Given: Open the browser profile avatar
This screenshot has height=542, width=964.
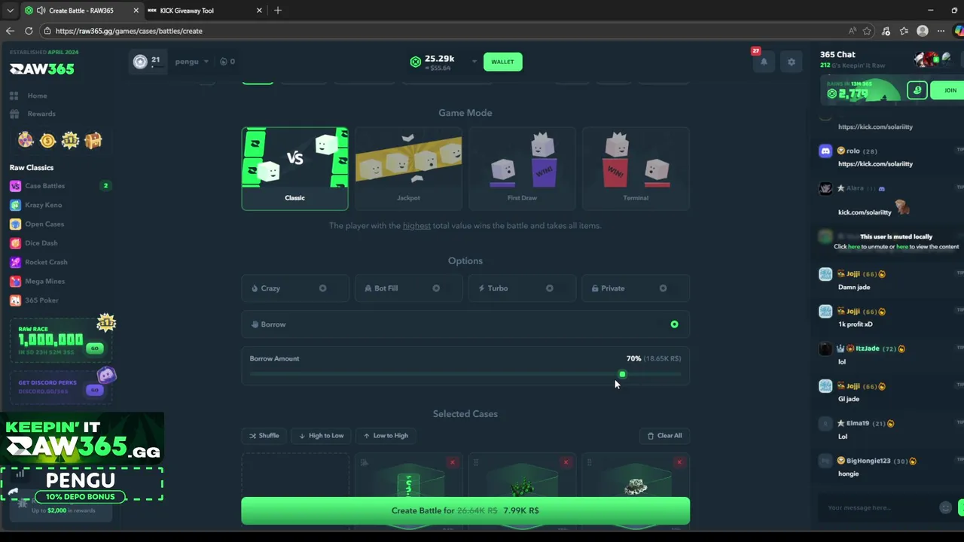Looking at the screenshot, I should tap(923, 31).
